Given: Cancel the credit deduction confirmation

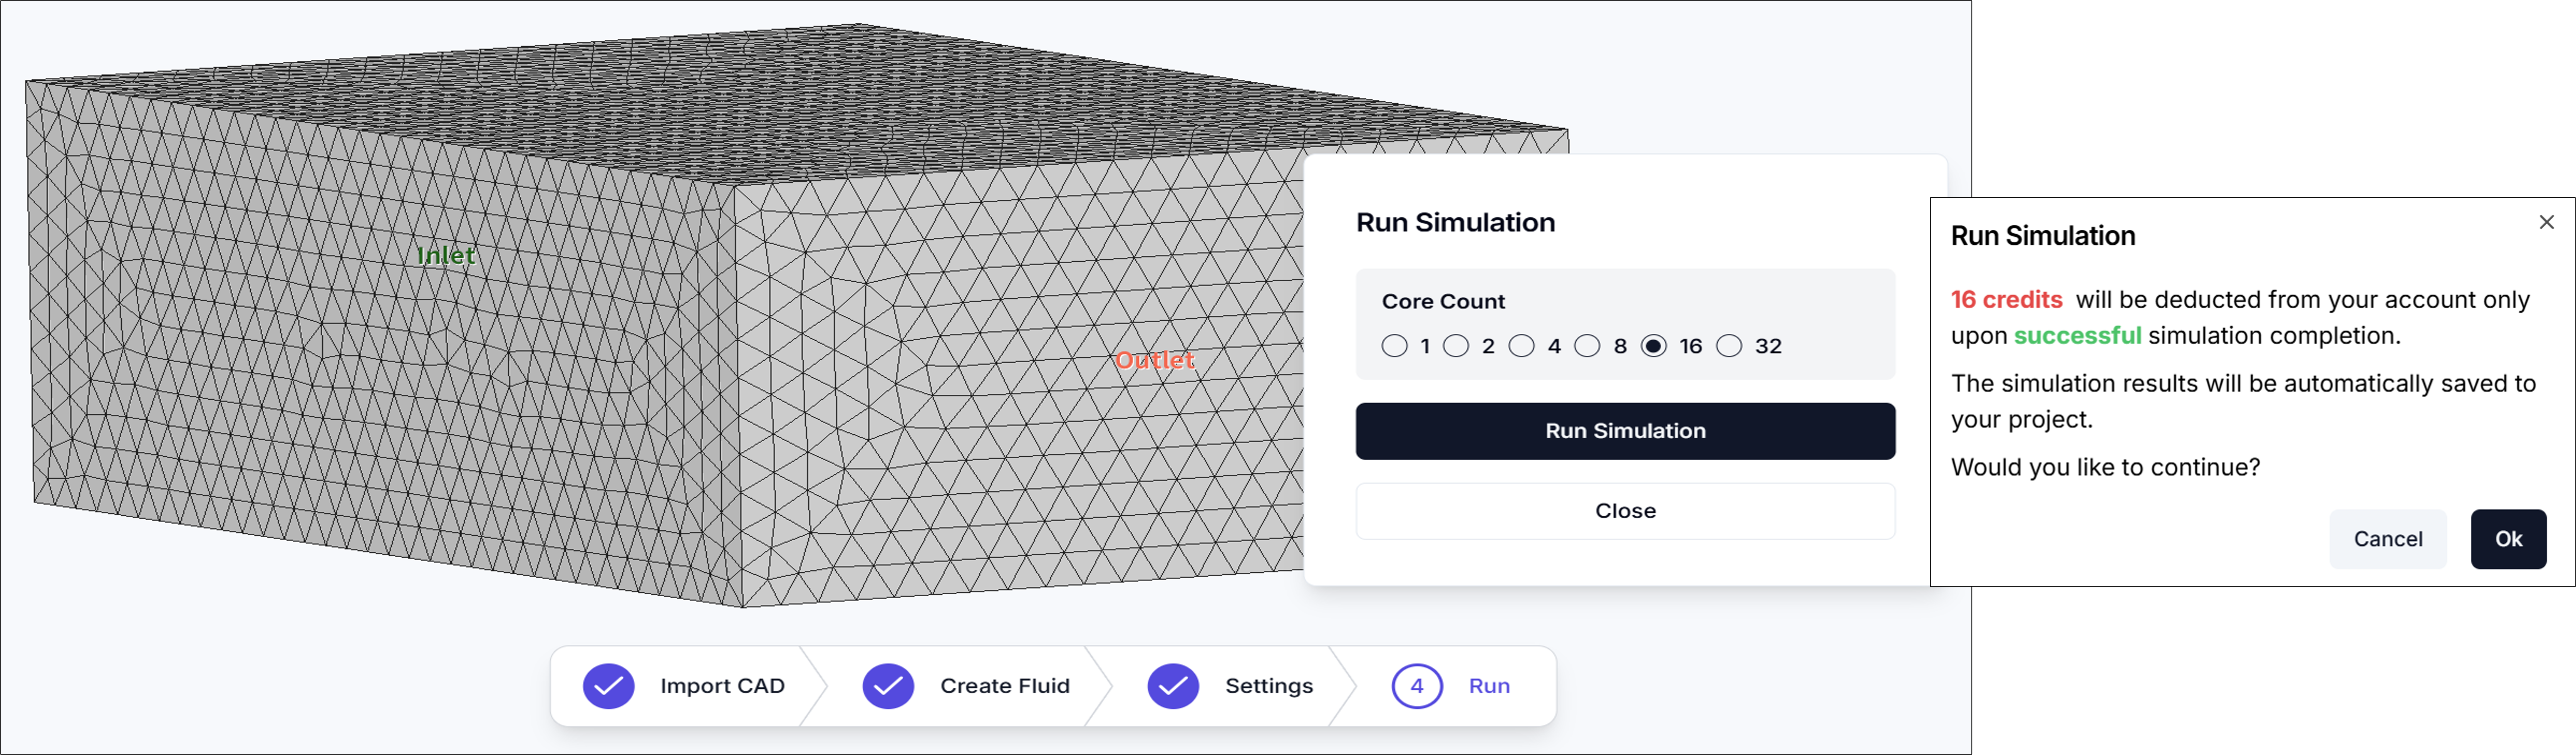Looking at the screenshot, I should click(x=2388, y=539).
